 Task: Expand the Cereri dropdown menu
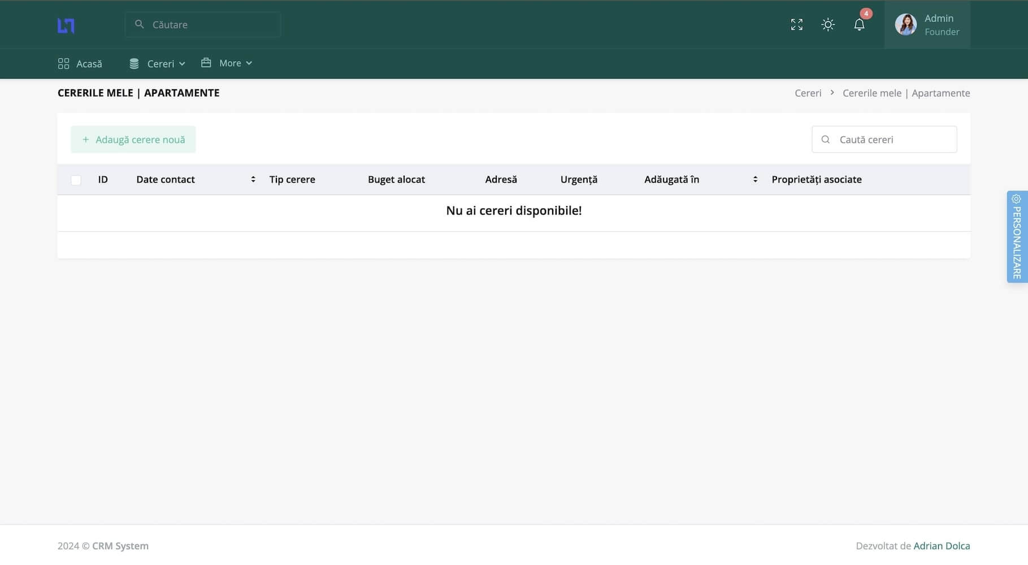(161, 64)
